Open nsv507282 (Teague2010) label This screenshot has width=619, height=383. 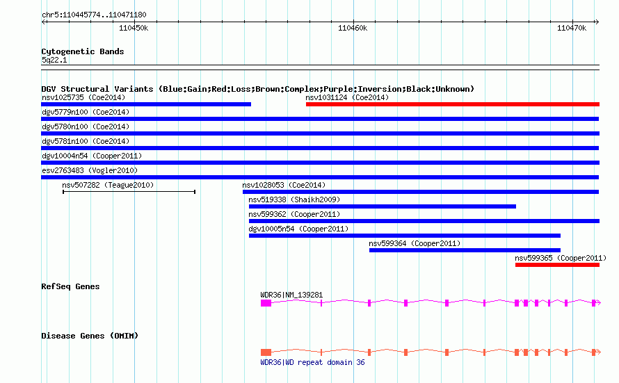(108, 185)
